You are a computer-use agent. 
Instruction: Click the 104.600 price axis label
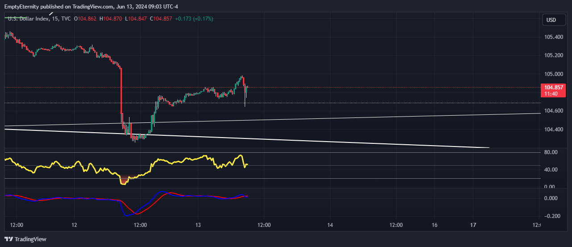(x=553, y=111)
